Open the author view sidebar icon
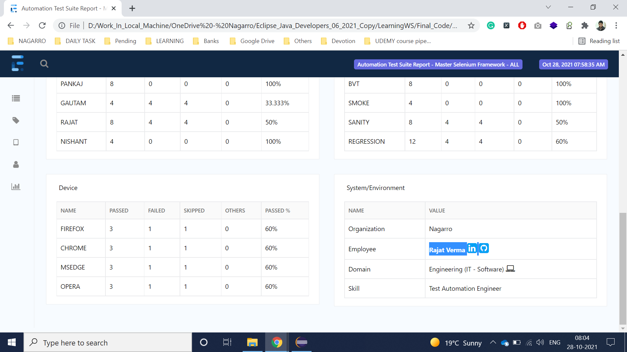Screen dimensions: 627x352 (x=16, y=165)
